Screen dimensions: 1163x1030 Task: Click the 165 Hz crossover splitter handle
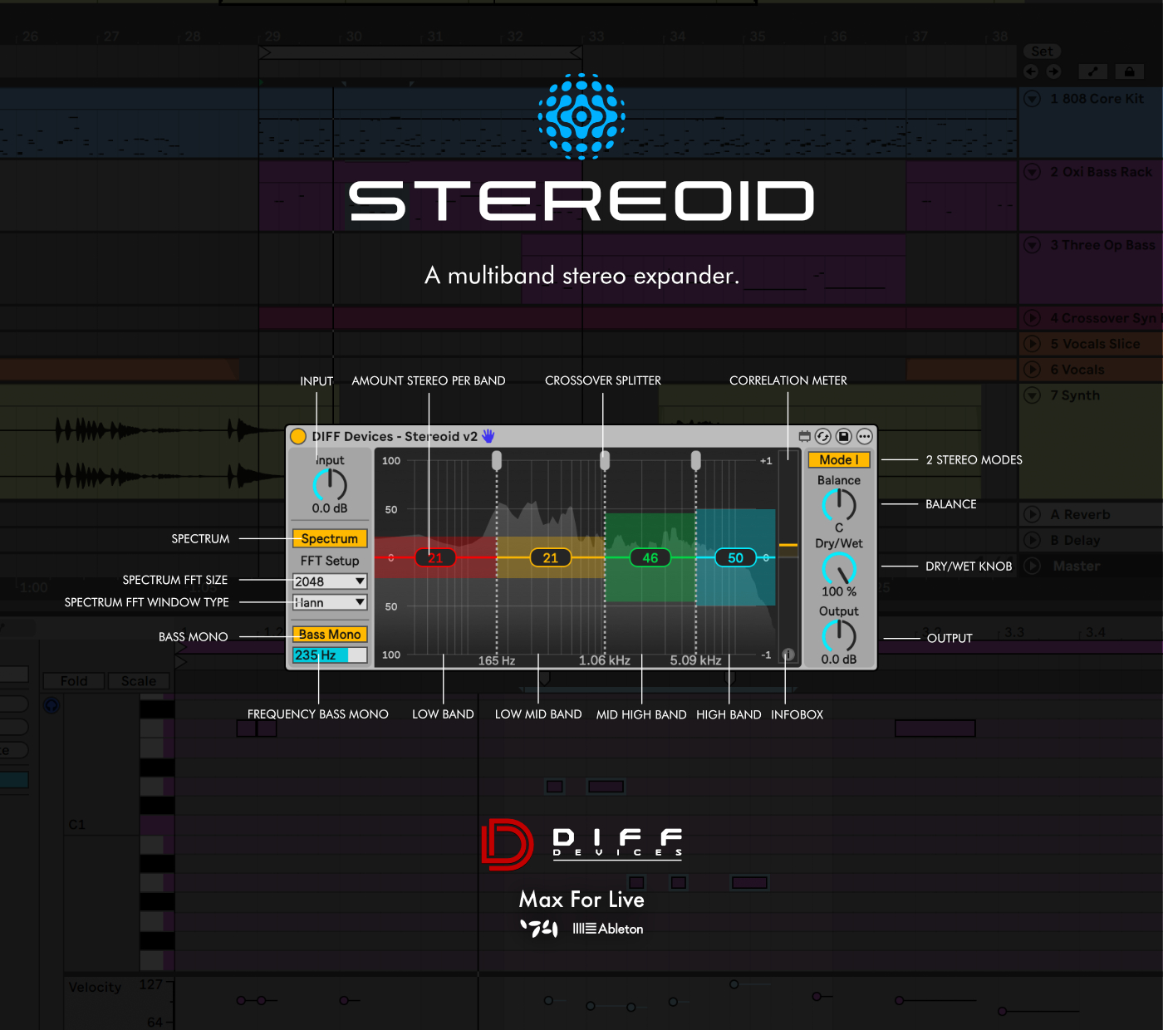click(x=497, y=459)
